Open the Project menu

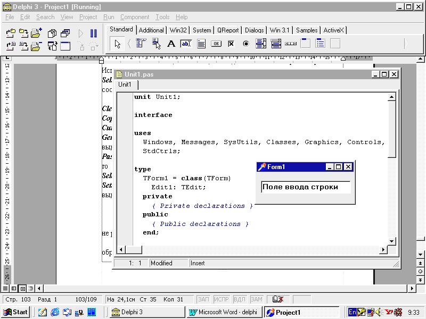coord(88,17)
